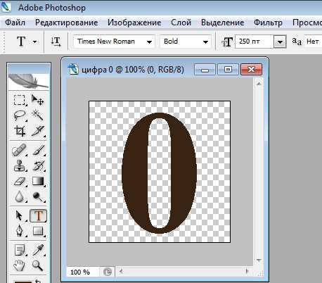Viewport: 322px width, 283px height.
Task: Choose the Lasso tool
Action: pos(19,115)
